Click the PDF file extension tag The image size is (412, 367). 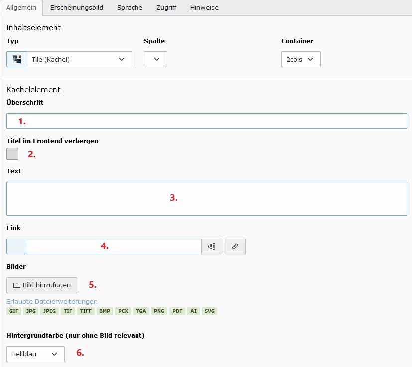[177, 311]
